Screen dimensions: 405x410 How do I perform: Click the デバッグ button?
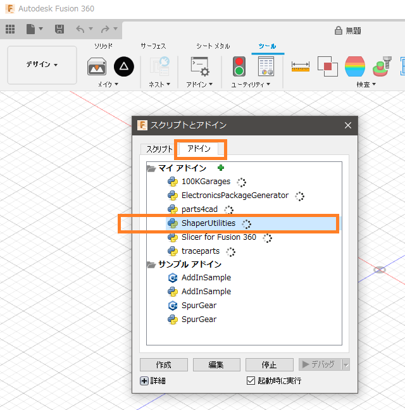click(320, 364)
